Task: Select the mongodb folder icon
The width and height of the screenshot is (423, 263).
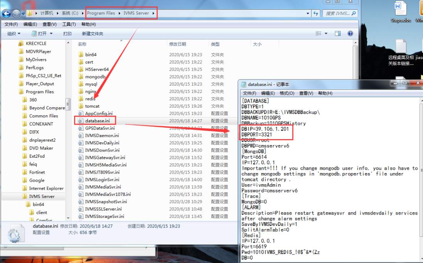Action: pos(81,77)
